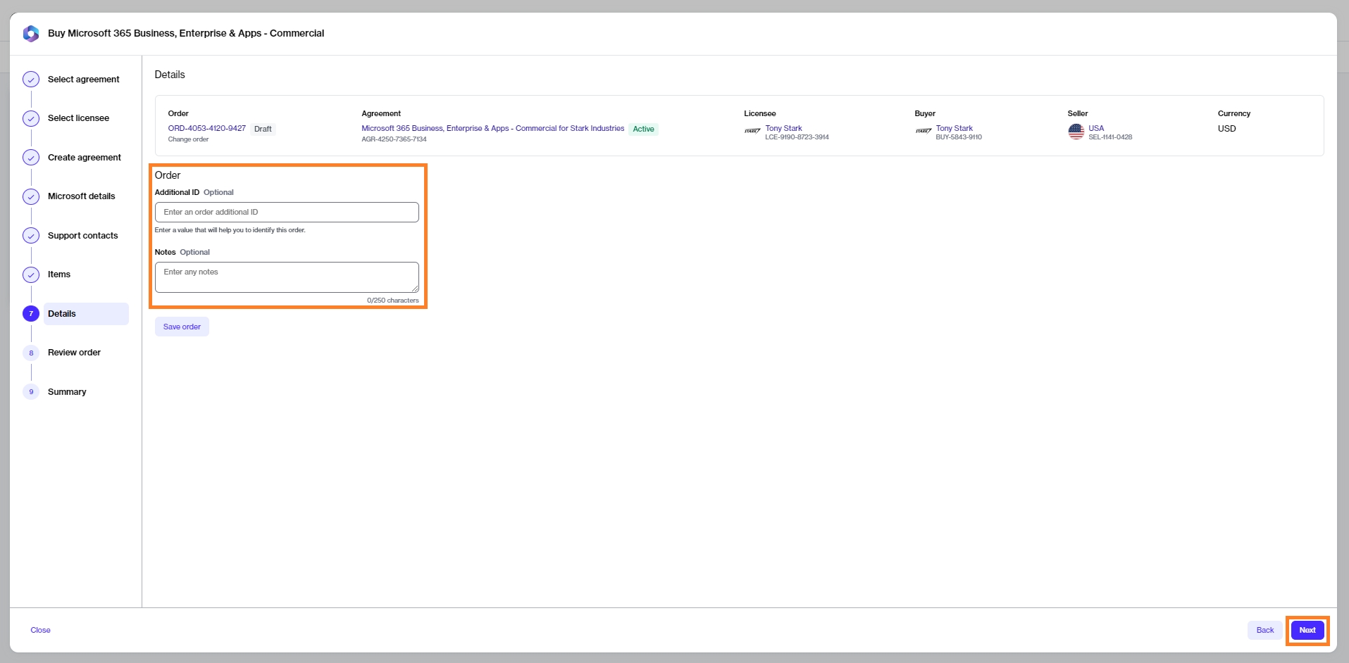Go to the Create agreement step
This screenshot has width=1349, height=663.
pos(84,158)
